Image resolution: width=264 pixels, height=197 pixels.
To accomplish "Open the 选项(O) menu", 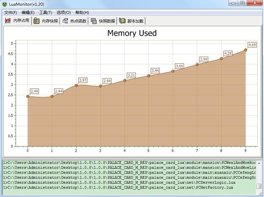I will [63, 13].
